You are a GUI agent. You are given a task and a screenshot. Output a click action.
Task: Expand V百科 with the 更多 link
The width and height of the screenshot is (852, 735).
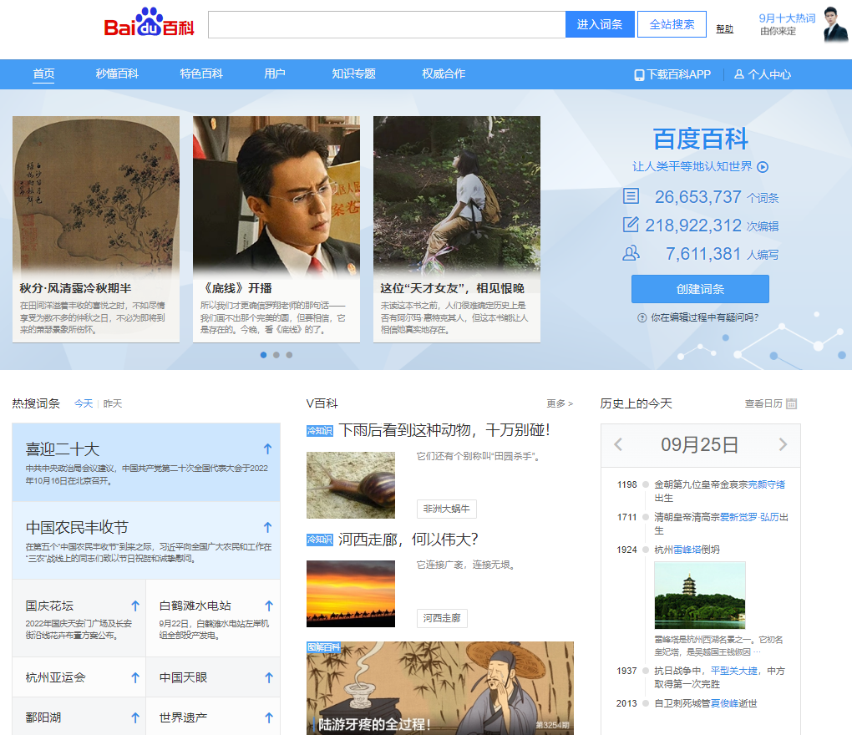coord(560,403)
